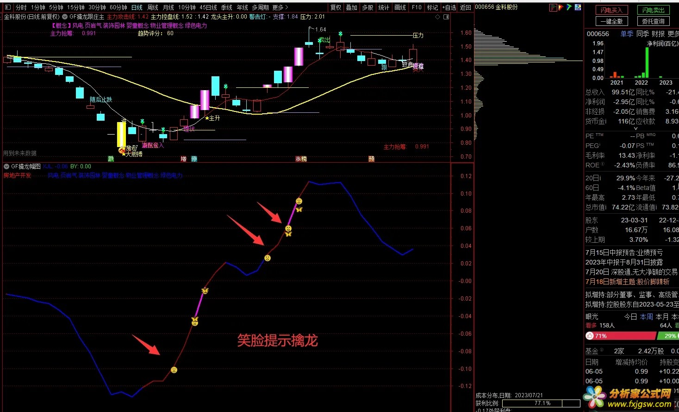This screenshot has width=679, height=412.
Task: Click the topmost smiley marker near 0.09
Action: 299,201
